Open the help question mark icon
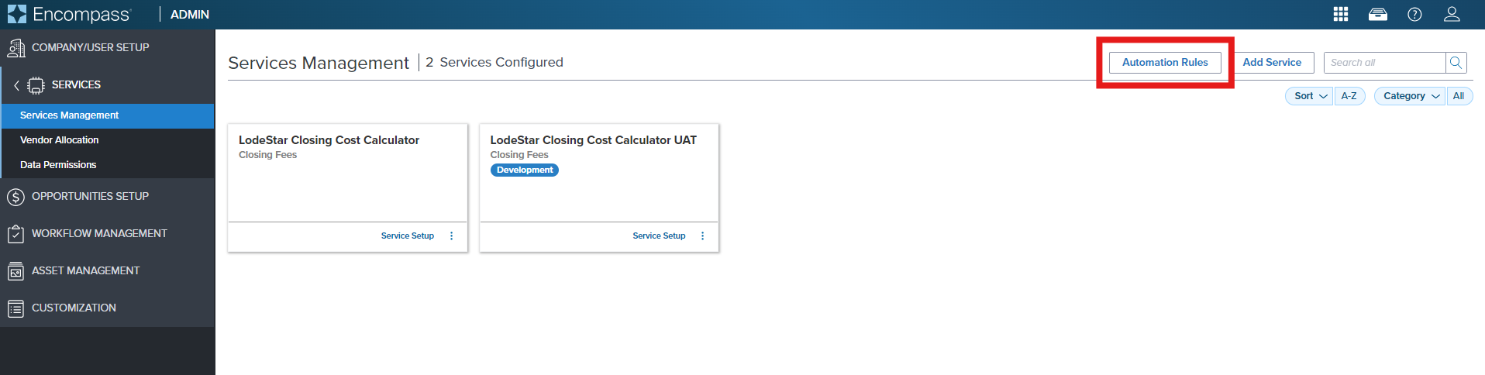 pyautogui.click(x=1414, y=14)
